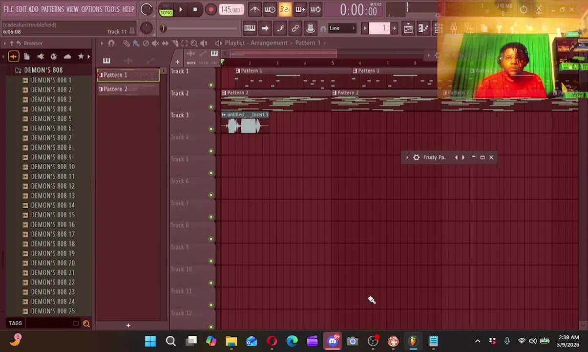Image resolution: width=588 pixels, height=352 pixels.
Task: Adjust the main volume knob
Action: click(x=146, y=9)
